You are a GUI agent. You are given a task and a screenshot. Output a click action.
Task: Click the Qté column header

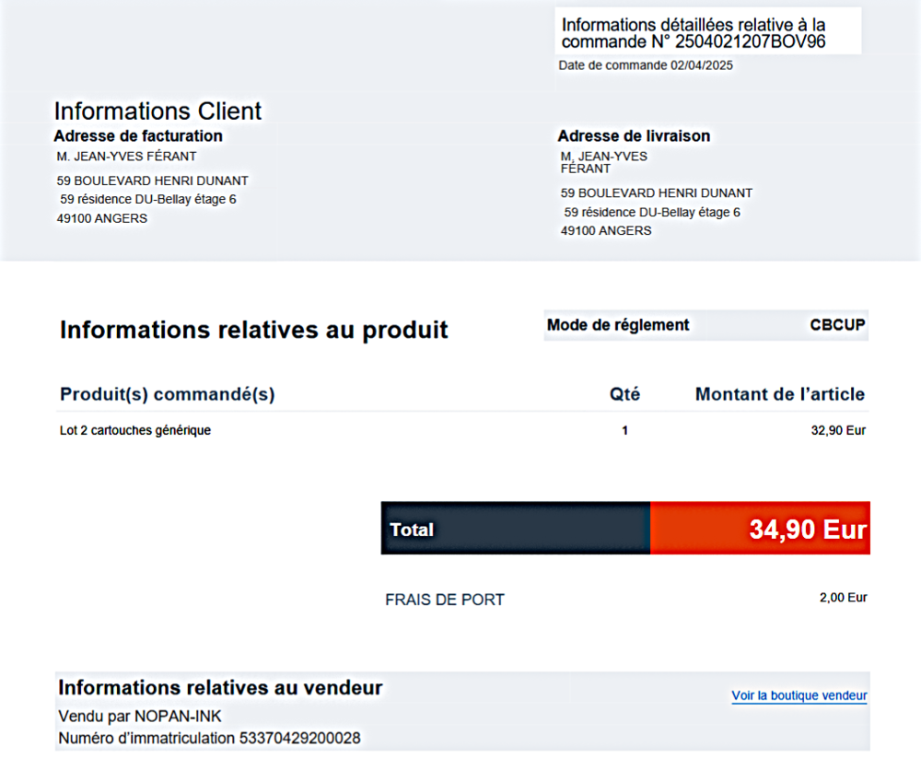pyautogui.click(x=624, y=394)
